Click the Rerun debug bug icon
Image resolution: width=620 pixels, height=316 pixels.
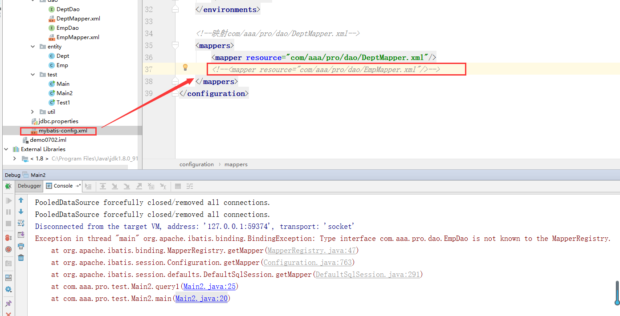pos(8,186)
